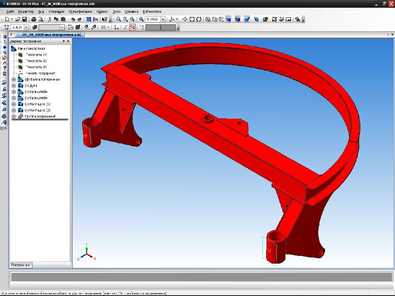Switch to the Построение tab
The image size is (395, 296).
(20, 265)
